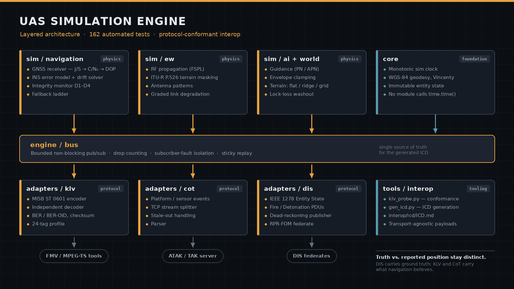Screen dimensions: 514x289
Task: Open the "FMV / MPEG-TS tools" pill
Action: click(x=74, y=256)
